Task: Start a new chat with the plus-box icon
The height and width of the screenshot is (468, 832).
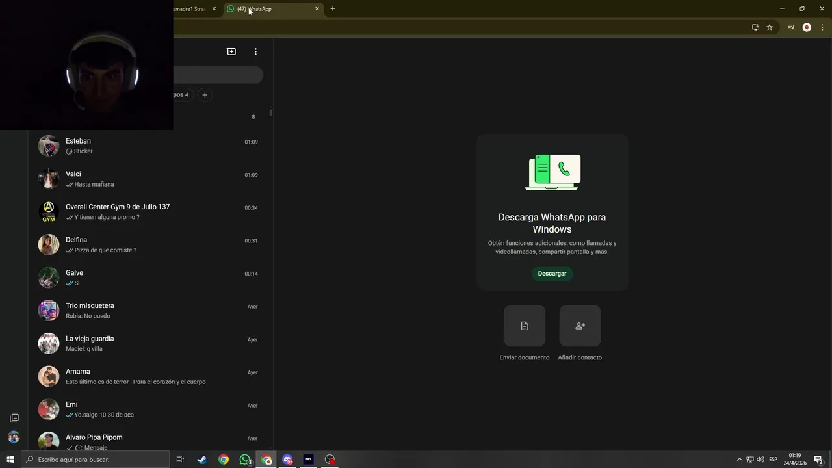Action: tap(231, 51)
